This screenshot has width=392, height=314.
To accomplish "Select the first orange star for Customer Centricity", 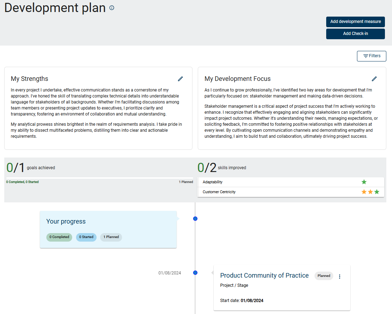I will pyautogui.click(x=364, y=192).
